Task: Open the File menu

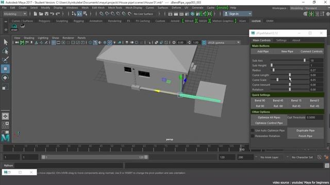Action: 4,8
